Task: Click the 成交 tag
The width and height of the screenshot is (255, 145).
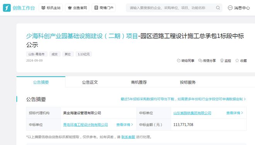Action: pos(54,54)
